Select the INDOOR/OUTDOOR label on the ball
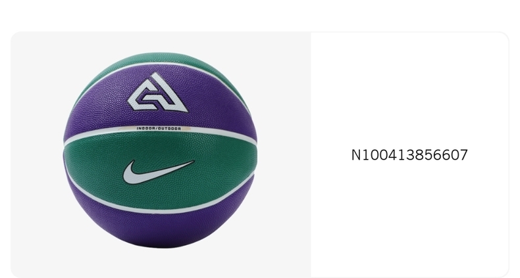The height and width of the screenshot is (278, 520). tap(159, 128)
